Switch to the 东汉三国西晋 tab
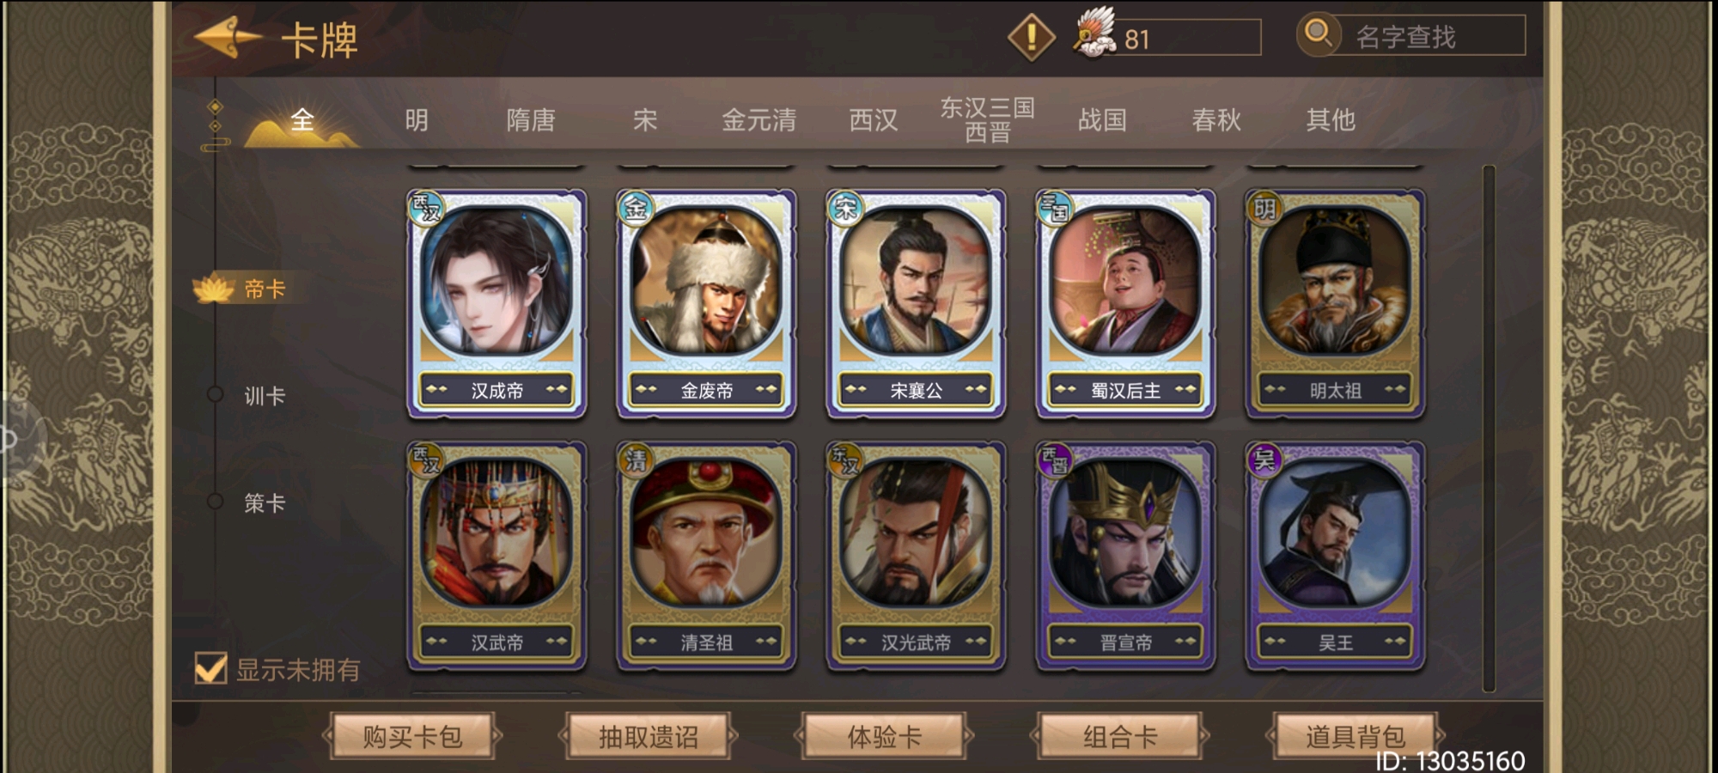Screen dimensions: 1718x773 pyautogui.click(x=987, y=119)
